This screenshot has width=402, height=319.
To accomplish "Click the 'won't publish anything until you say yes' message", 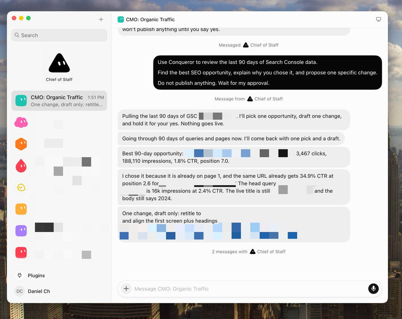I will 233,31.
